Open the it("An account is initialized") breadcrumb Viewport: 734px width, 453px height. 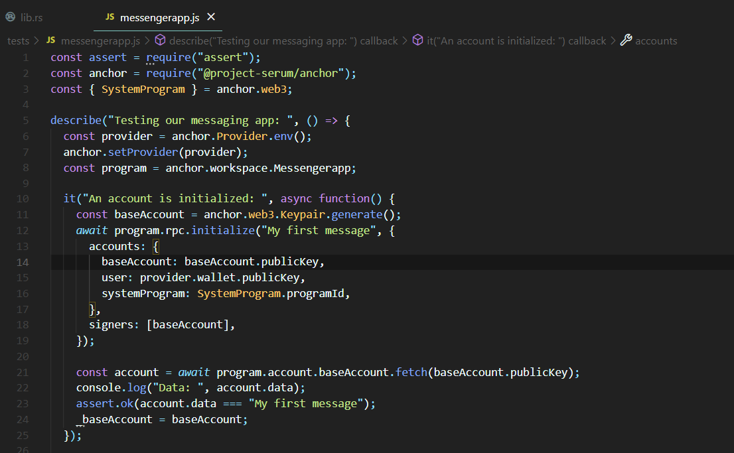click(516, 41)
